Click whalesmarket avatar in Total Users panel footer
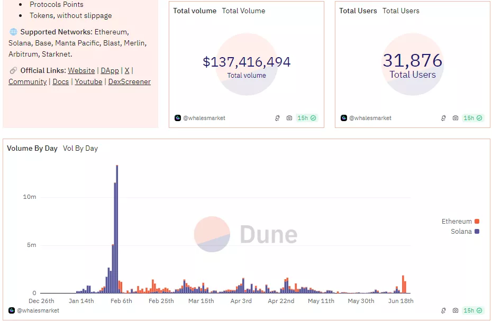Viewport: 492px width, 321px height. pos(344,118)
